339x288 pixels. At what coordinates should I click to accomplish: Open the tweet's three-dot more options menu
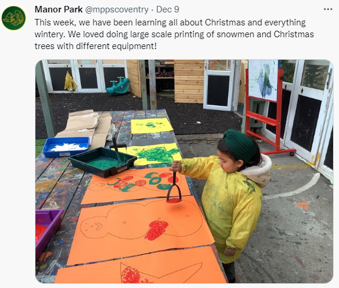[x=328, y=9]
